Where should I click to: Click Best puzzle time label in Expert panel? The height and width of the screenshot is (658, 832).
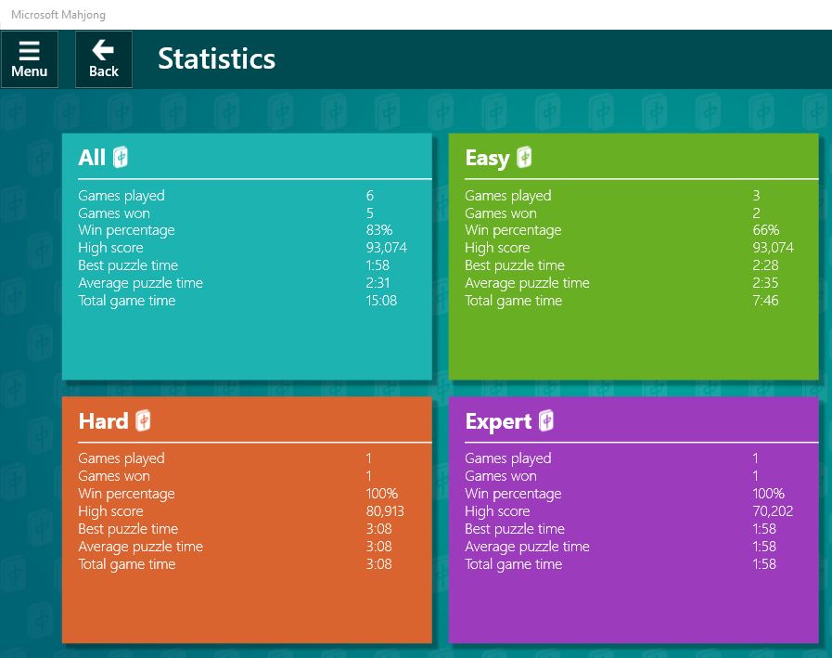pos(514,529)
